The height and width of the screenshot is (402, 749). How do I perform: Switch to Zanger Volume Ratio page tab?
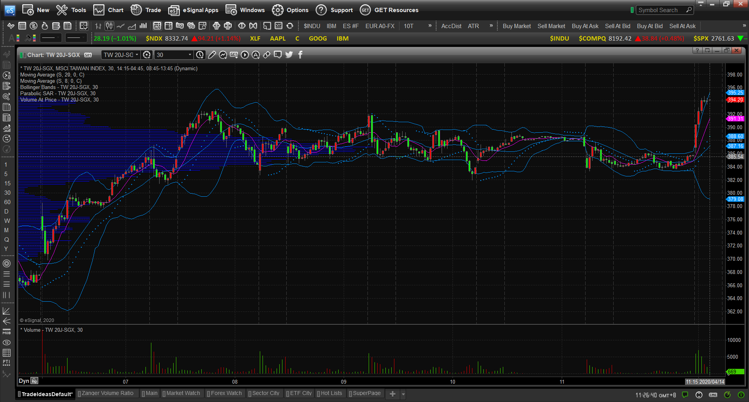(x=107, y=393)
